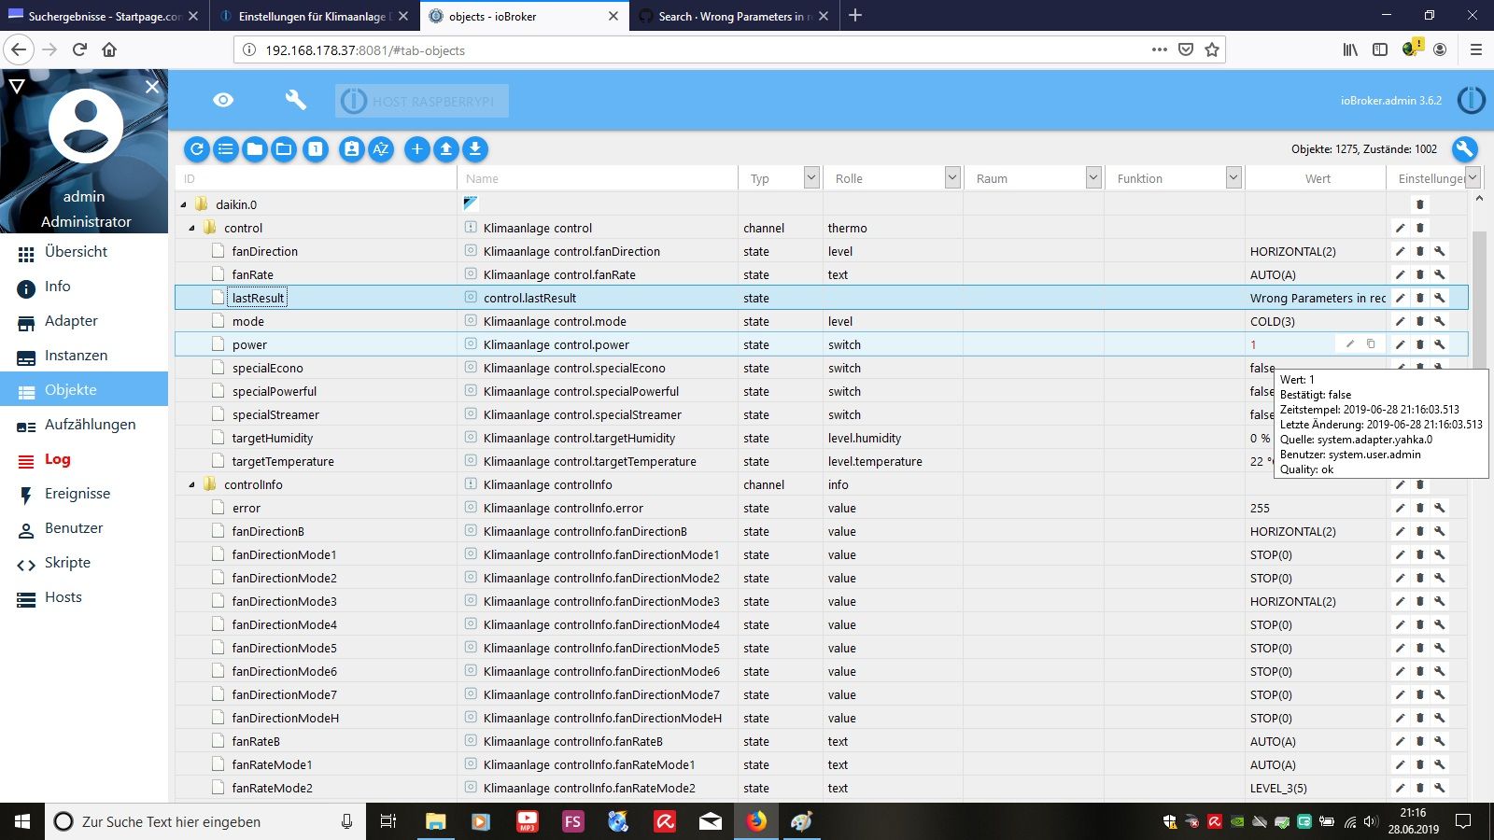The height and width of the screenshot is (840, 1494).
Task: Toggle expert mode badge icon
Action: click(351, 148)
